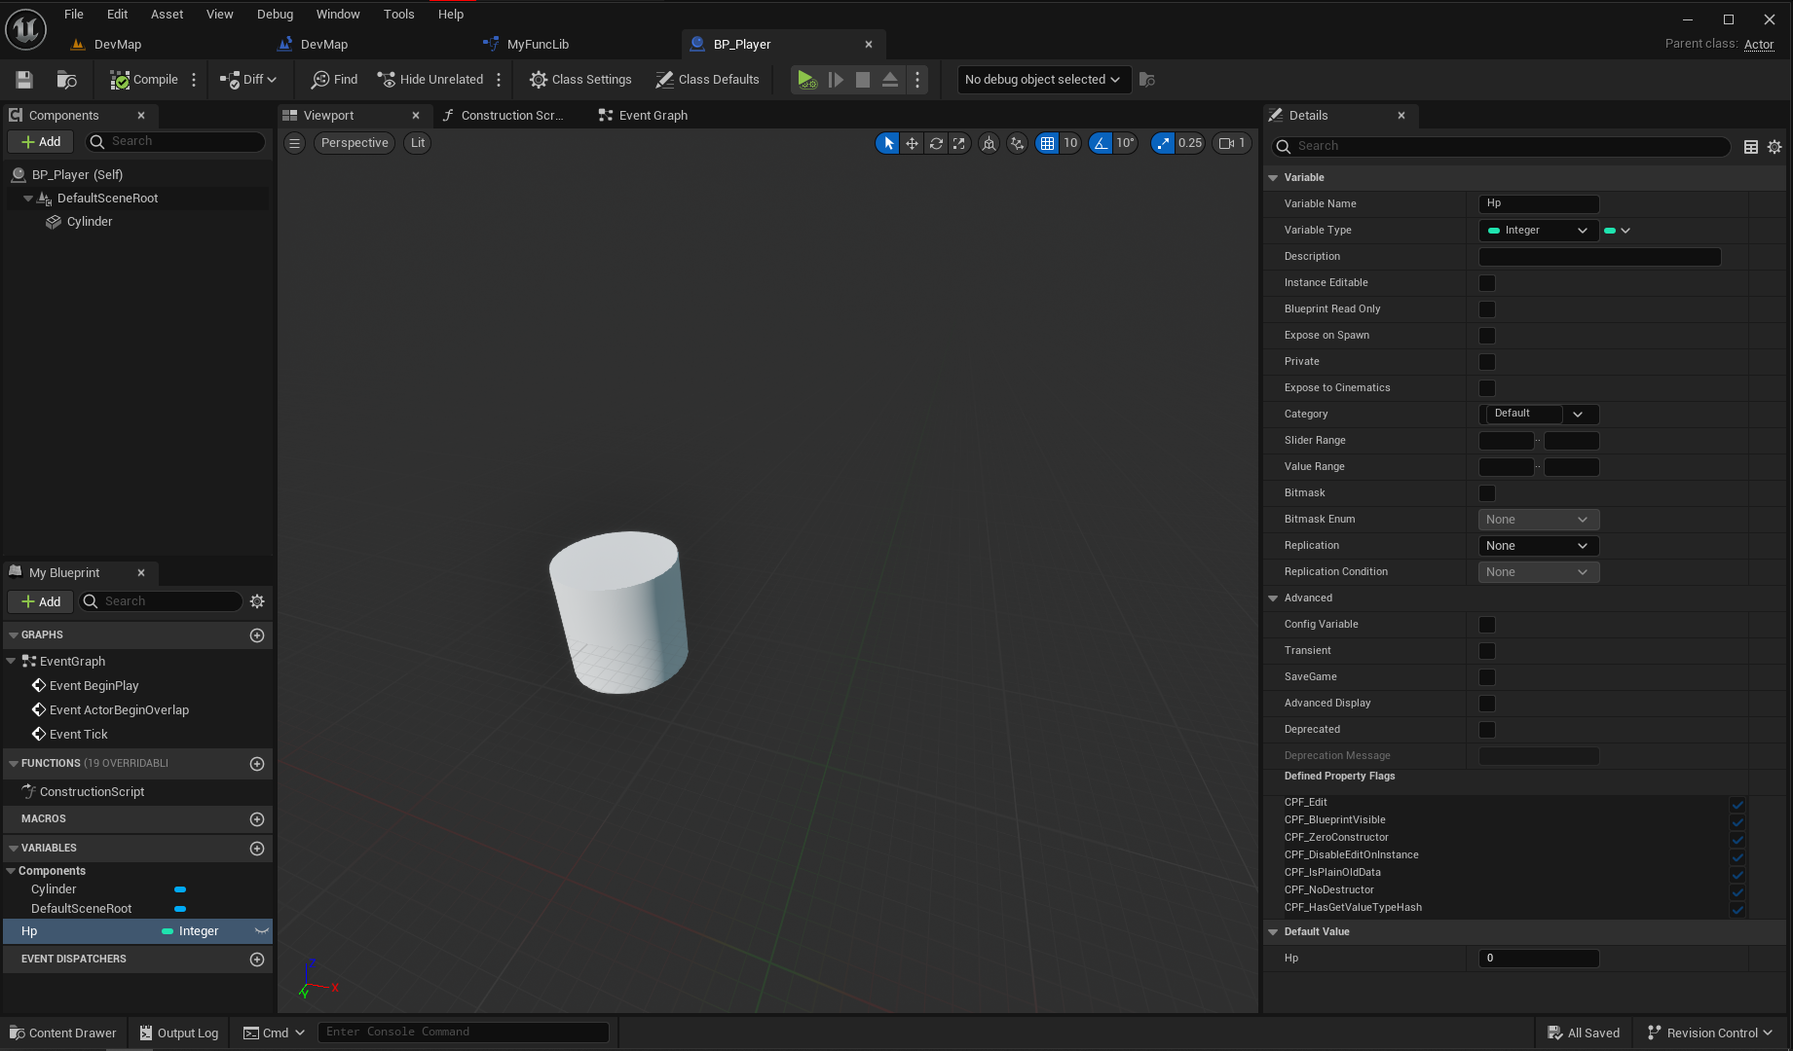Click the Browse to asset icon

tap(66, 80)
